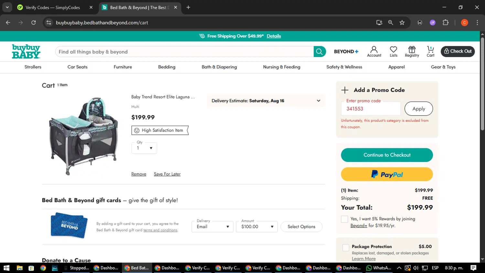Image resolution: width=485 pixels, height=273 pixels.
Task: Open the Registry gift icon
Action: click(412, 51)
